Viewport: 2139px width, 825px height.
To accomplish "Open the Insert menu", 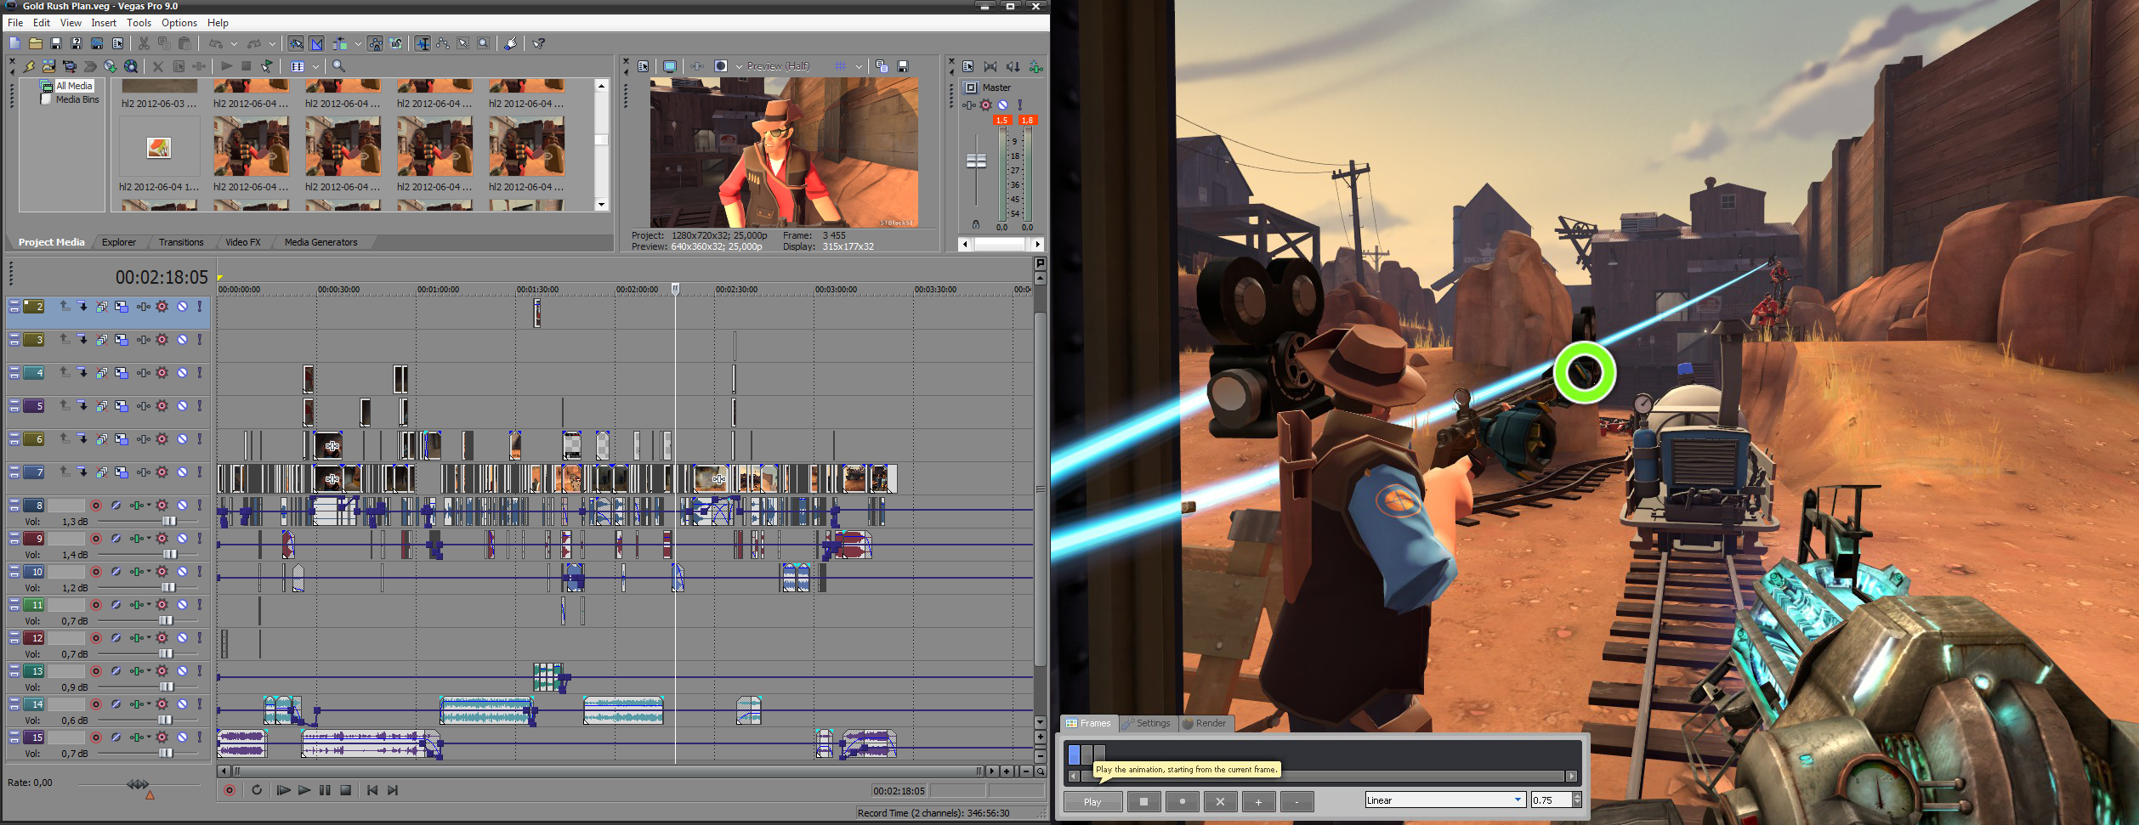I will [104, 23].
